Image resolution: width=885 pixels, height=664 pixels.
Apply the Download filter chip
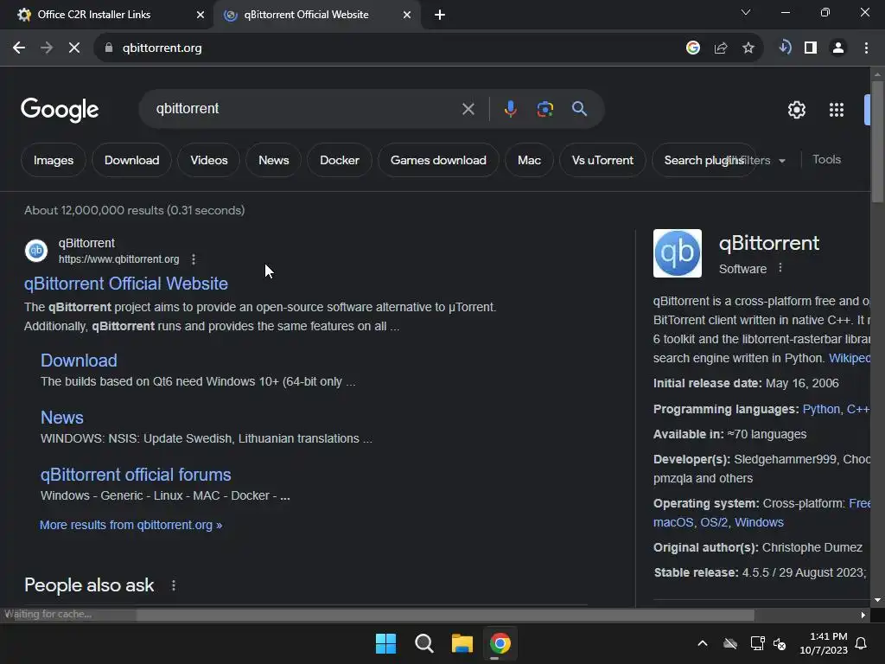[x=131, y=160]
